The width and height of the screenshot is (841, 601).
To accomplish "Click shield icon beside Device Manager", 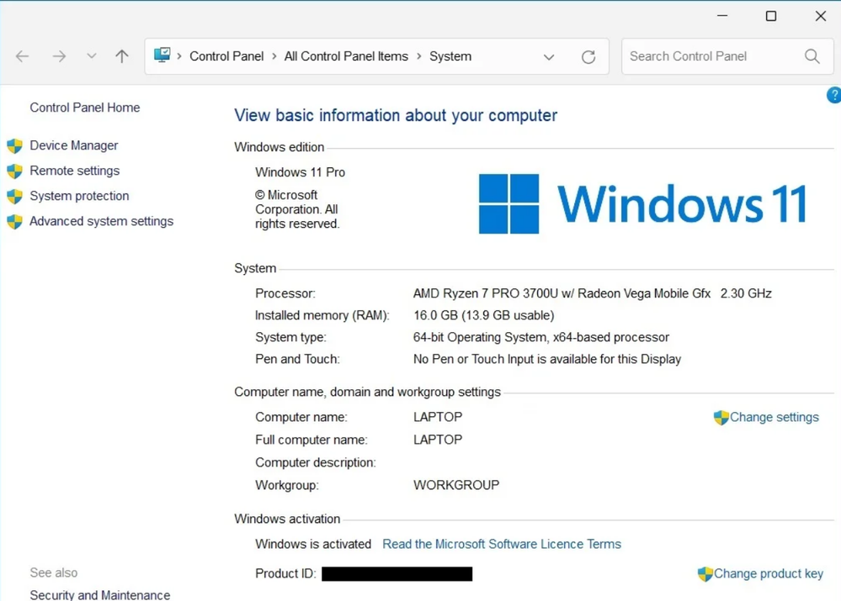I will tap(14, 145).
